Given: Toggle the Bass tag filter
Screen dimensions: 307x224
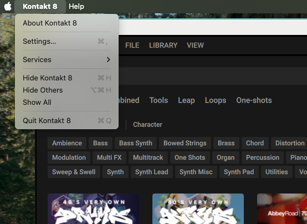Looking at the screenshot, I should tap(100, 143).
